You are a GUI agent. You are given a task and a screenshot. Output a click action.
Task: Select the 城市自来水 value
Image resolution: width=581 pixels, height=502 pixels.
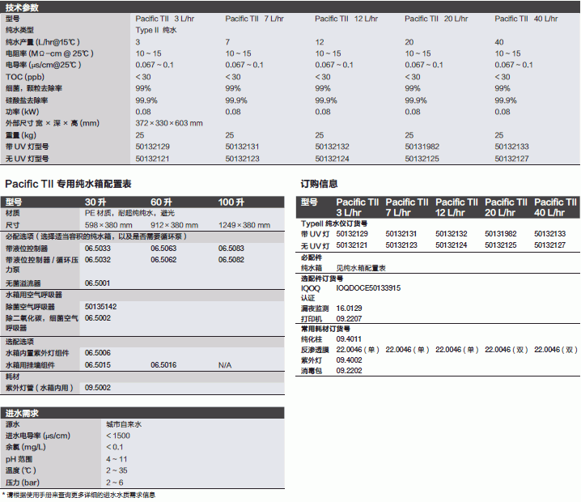tap(124, 424)
